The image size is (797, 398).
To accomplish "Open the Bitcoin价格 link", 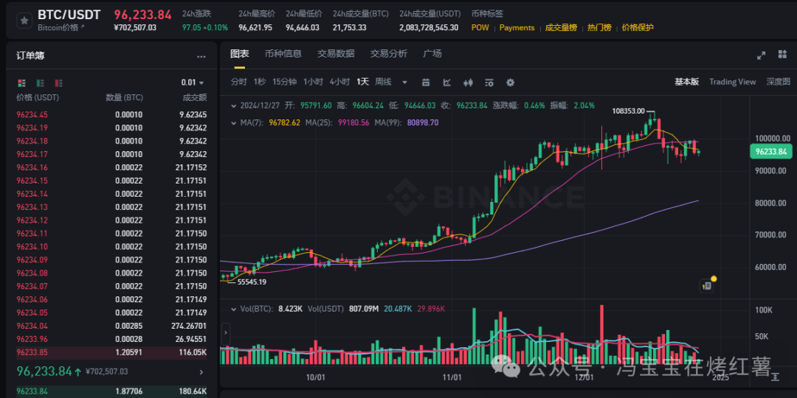I will [x=61, y=27].
